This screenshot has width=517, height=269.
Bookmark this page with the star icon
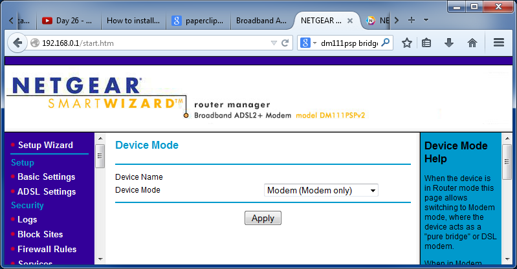click(x=407, y=43)
